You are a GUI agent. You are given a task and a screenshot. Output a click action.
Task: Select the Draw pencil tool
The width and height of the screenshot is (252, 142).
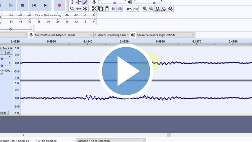pos(85,2)
